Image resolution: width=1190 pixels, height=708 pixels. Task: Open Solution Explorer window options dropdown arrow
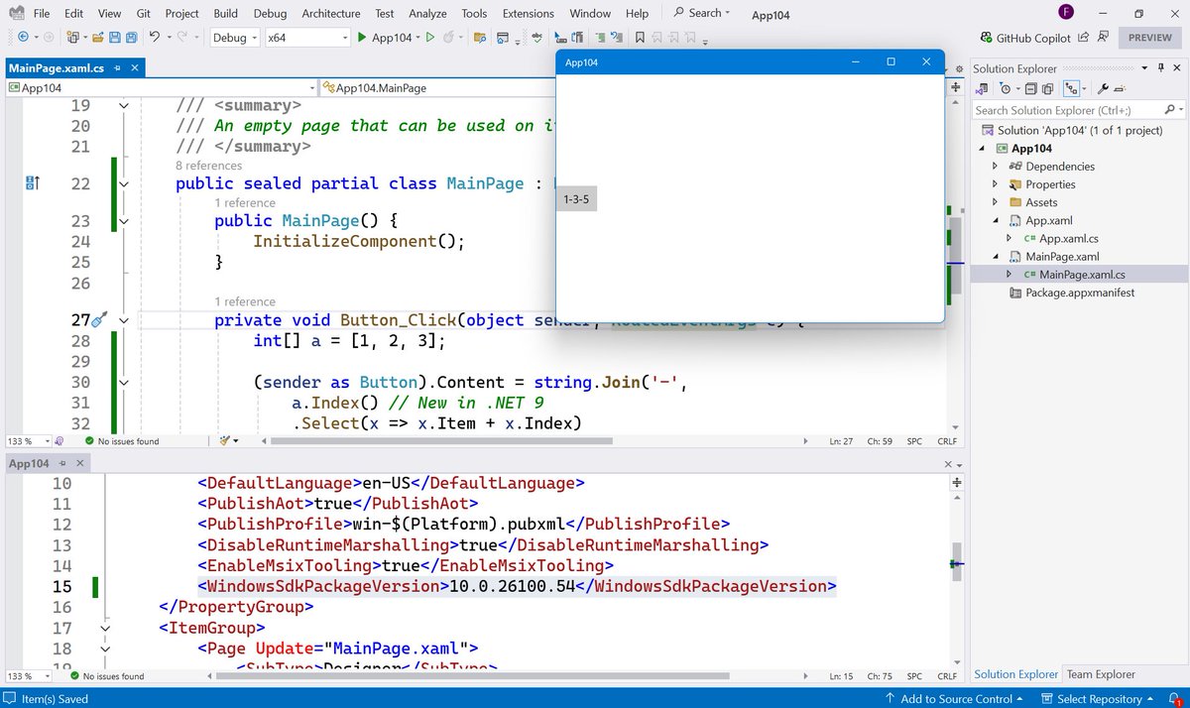pyautogui.click(x=1145, y=68)
